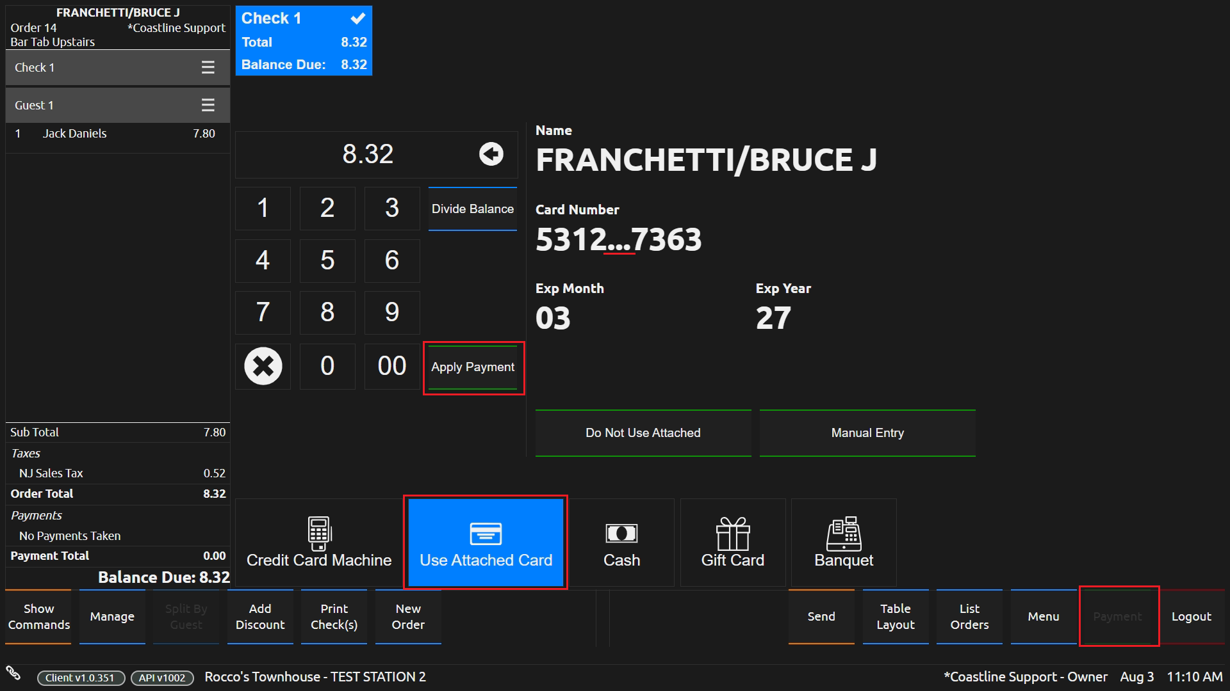
Task: Click the attachment paperclip icon in status bar
Action: pos(13,672)
